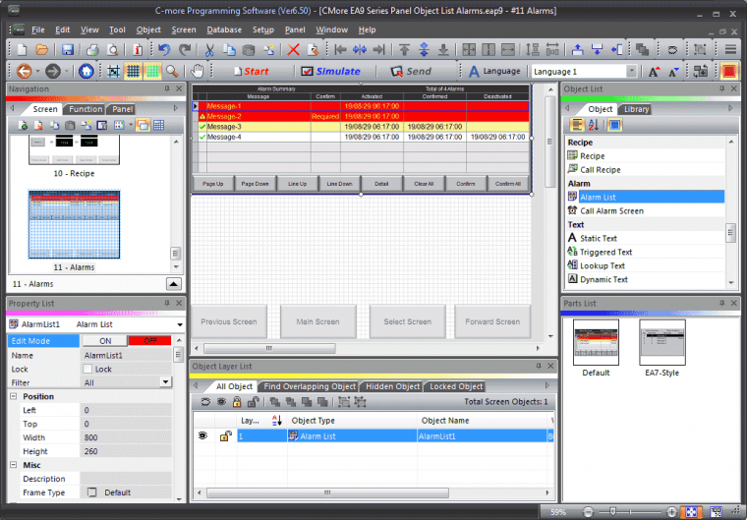Toggle eye visibility for Alarm List layer
This screenshot has width=747, height=520.
click(203, 435)
